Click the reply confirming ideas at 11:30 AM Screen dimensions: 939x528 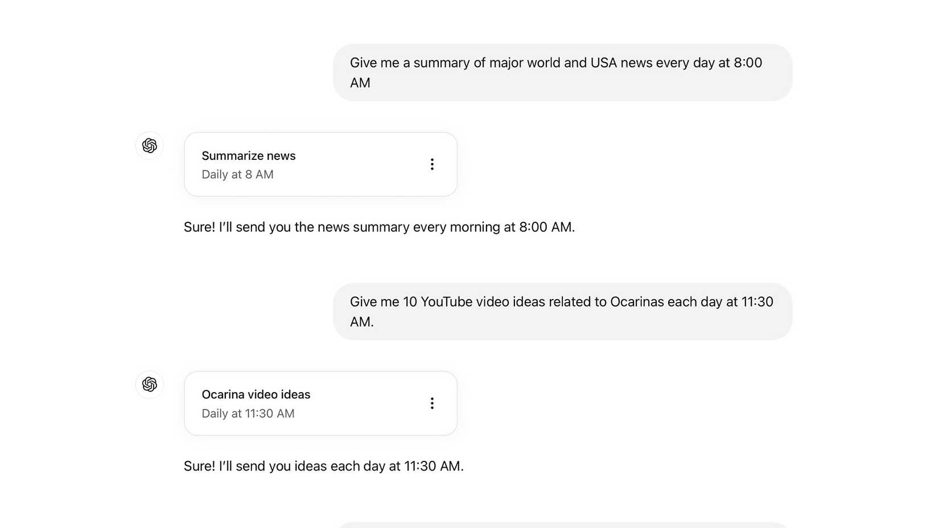click(323, 465)
